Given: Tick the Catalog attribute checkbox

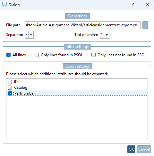Looking at the screenshot, I should 10,87.
